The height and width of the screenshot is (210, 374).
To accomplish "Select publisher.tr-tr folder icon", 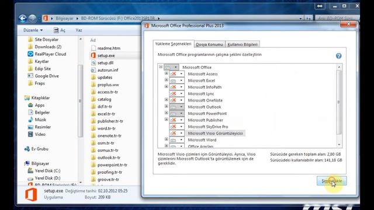I will pos(93,121).
